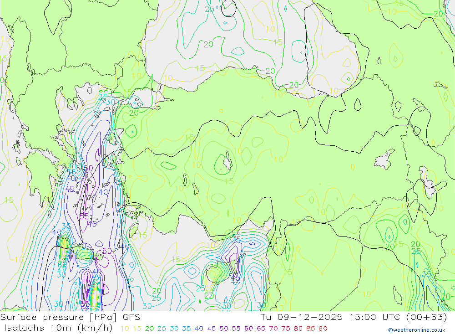Click the "60" value in the legend
Screen dimensions: 455x334
coord(249,329)
